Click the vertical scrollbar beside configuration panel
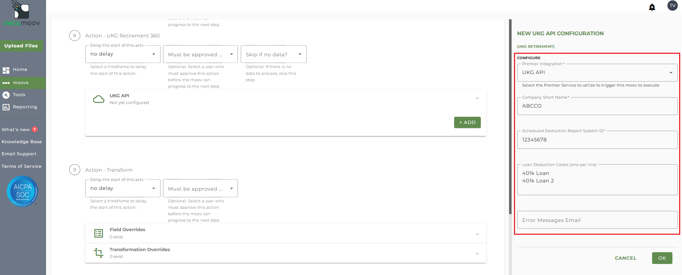 click(x=510, y=117)
